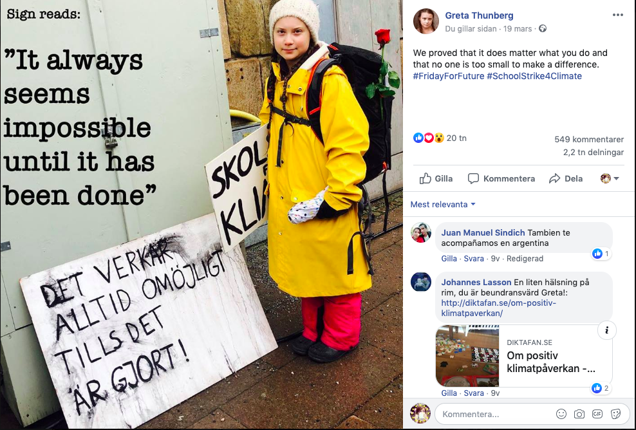The width and height of the screenshot is (636, 430).
Task: Click the #SchoolStrike4Climate hashtag
Action: (x=534, y=76)
